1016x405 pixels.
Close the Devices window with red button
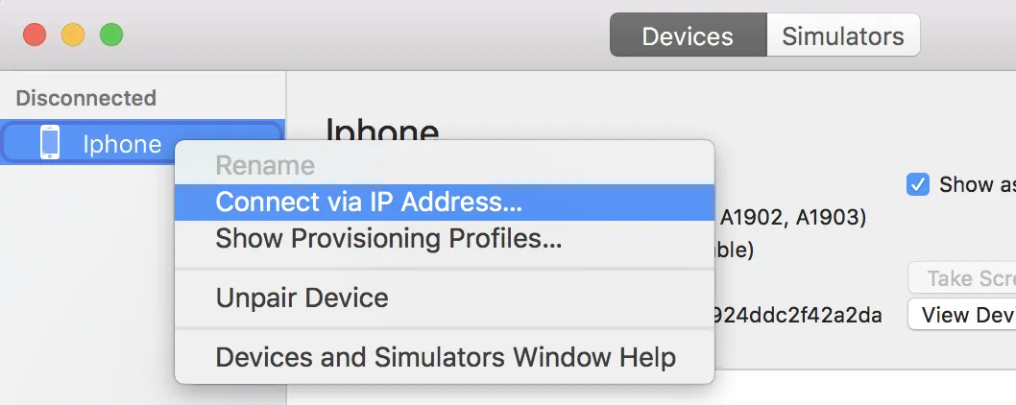(x=35, y=36)
